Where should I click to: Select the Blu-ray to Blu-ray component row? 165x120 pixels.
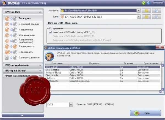tap(103, 73)
